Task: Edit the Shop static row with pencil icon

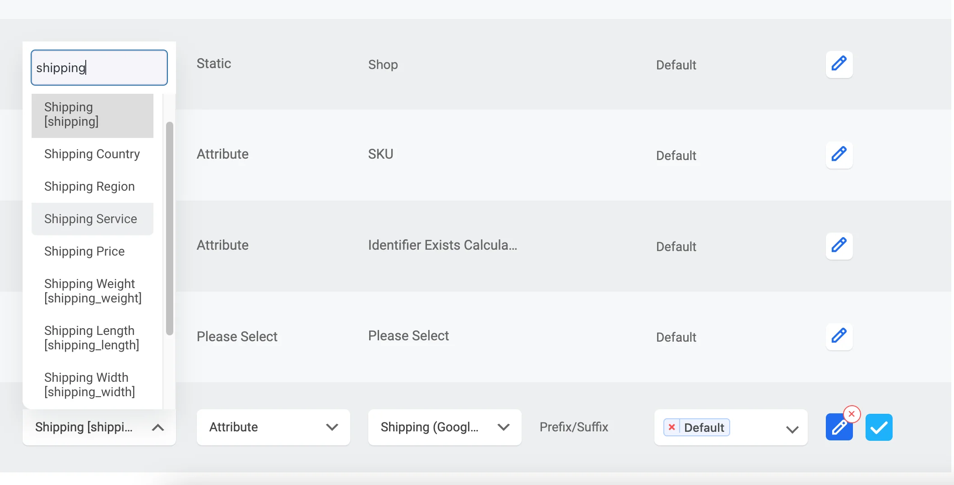Action: pos(839,64)
